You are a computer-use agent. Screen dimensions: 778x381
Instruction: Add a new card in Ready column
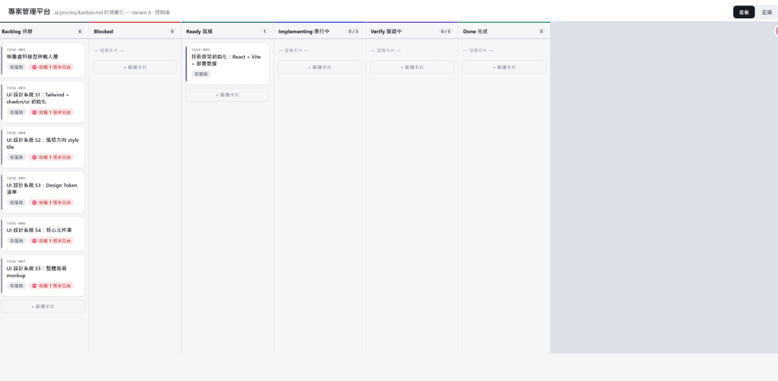[x=227, y=95]
